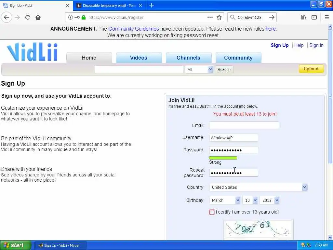Open the Windows Start button
Screen dimensions: 333x250
point(15,245)
